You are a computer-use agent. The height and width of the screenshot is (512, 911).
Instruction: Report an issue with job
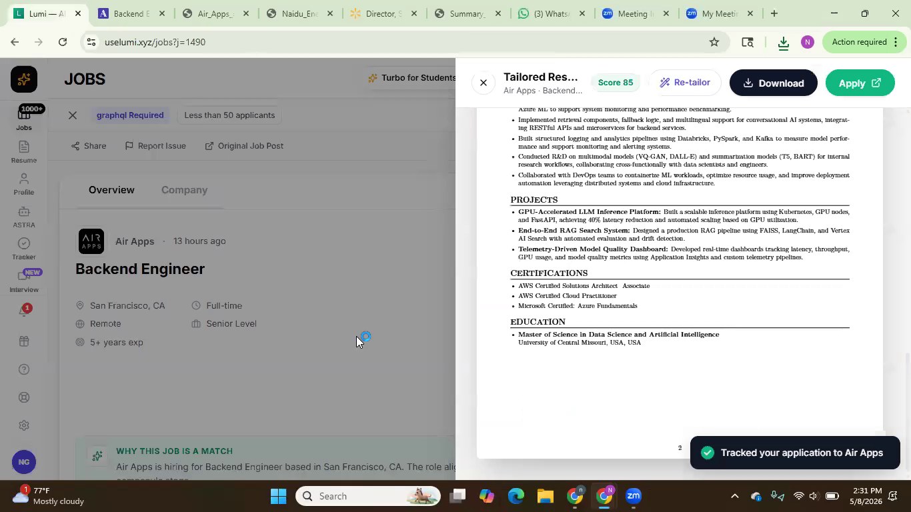[x=155, y=145]
